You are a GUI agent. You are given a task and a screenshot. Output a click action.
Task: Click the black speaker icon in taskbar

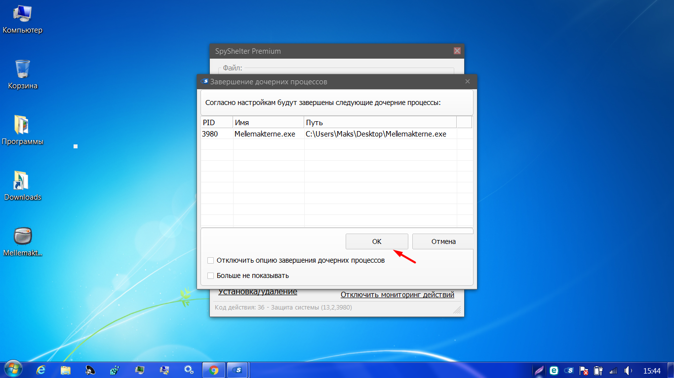(x=90, y=370)
